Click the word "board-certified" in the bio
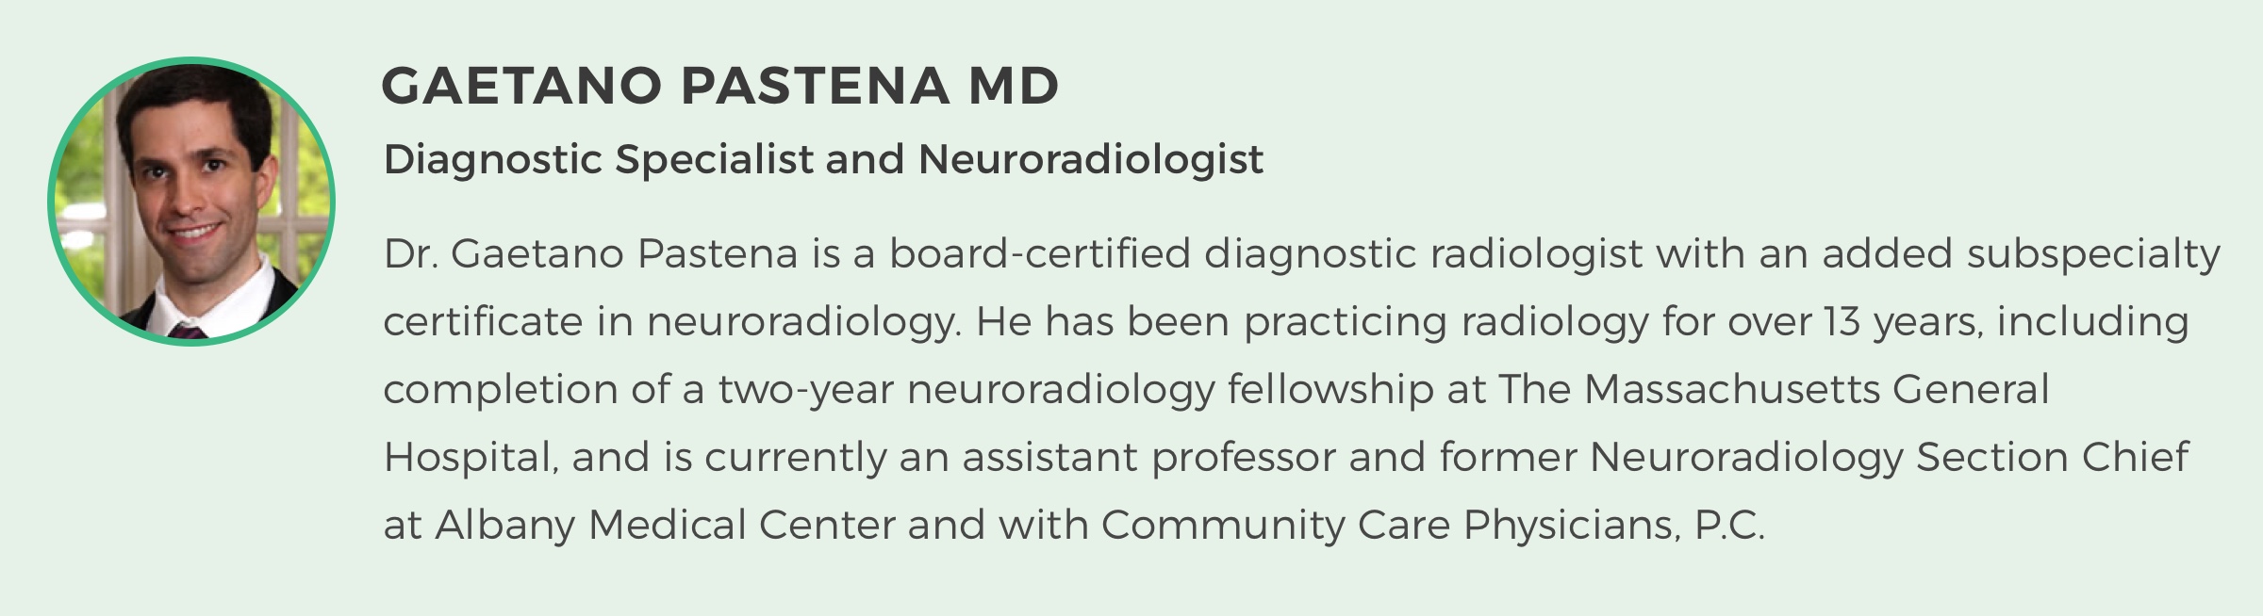Screen dimensions: 2263x616 1039,254
